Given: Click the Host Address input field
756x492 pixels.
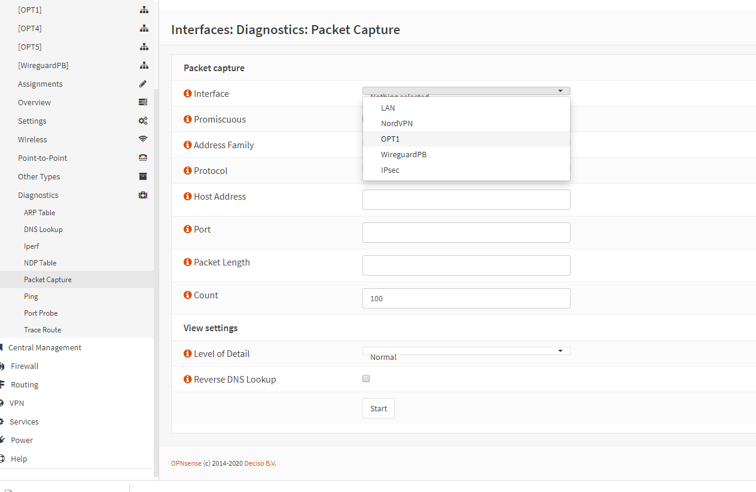Looking at the screenshot, I should pyautogui.click(x=466, y=200).
